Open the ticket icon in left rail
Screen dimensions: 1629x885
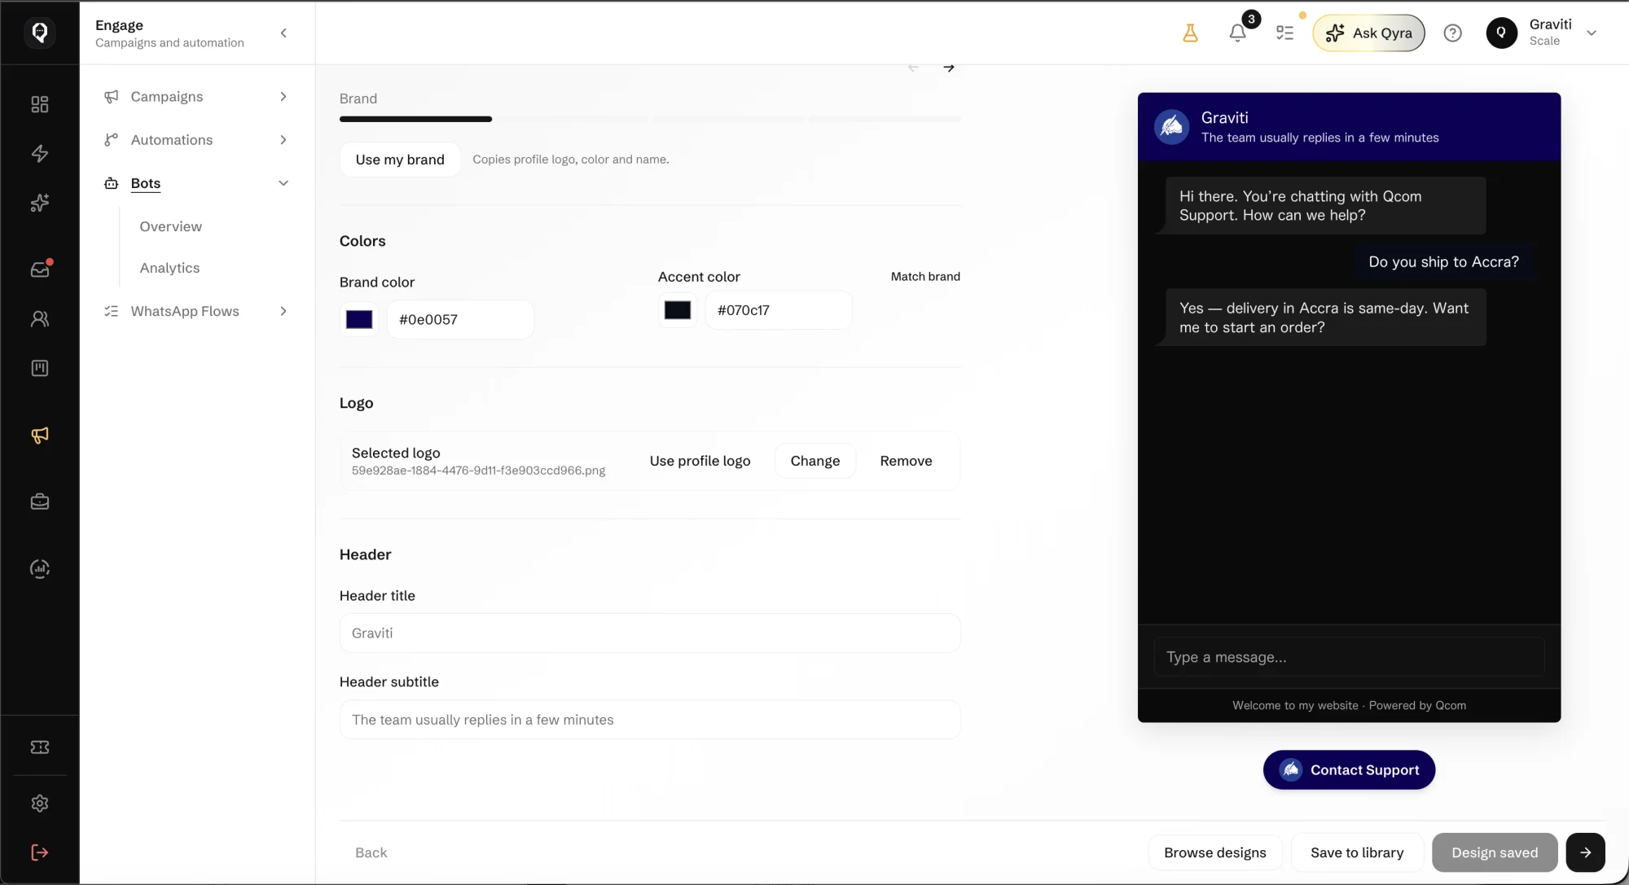pos(39,747)
